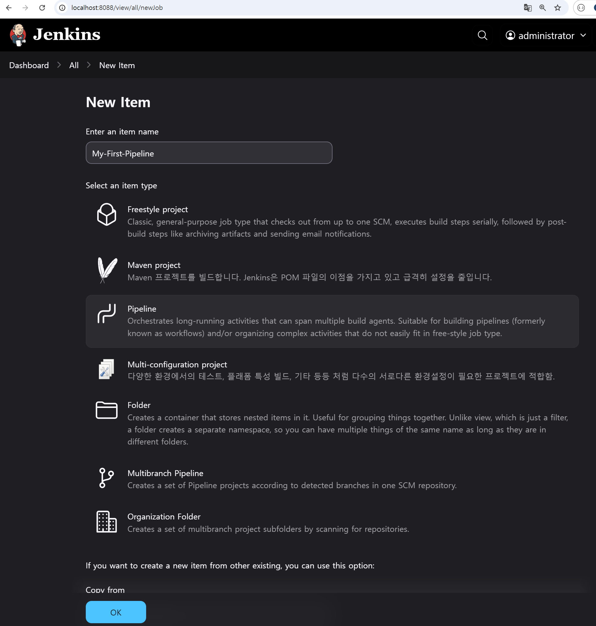This screenshot has height=626, width=596.
Task: Choose the Pipeline pipe icon
Action: [x=107, y=314]
